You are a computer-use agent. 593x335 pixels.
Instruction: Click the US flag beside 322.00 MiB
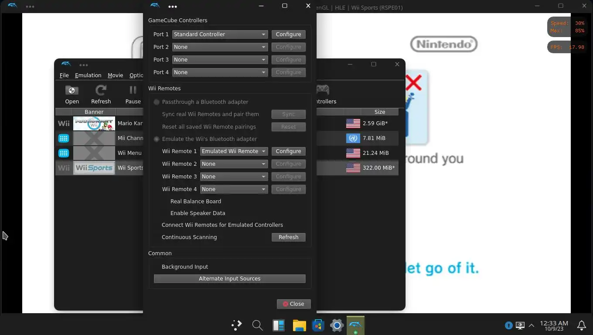pos(353,168)
